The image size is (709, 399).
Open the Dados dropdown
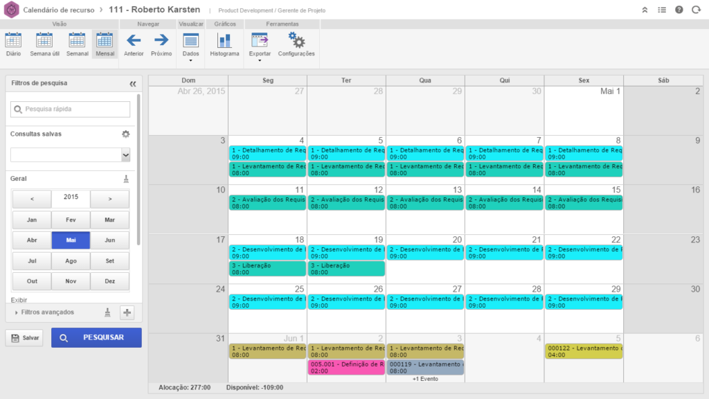click(190, 47)
